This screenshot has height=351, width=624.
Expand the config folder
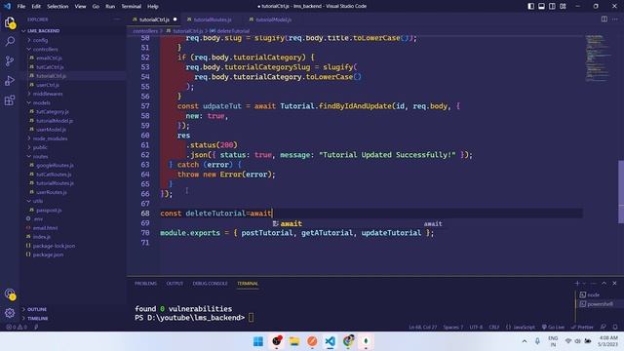coord(39,40)
